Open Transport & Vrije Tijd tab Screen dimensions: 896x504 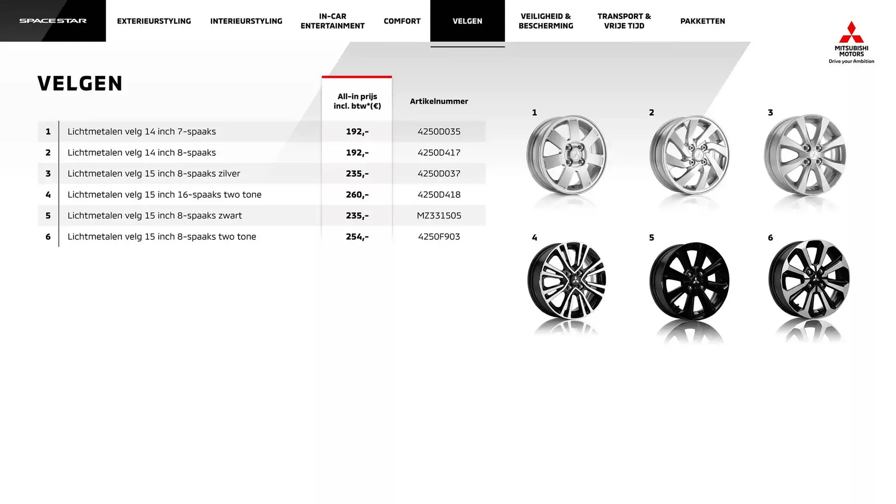point(624,21)
